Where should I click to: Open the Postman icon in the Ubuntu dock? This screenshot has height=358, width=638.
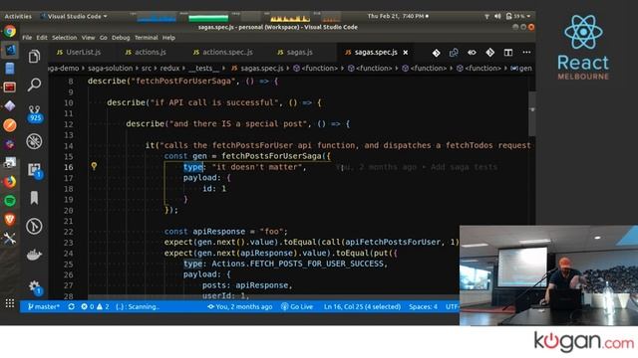(10, 125)
